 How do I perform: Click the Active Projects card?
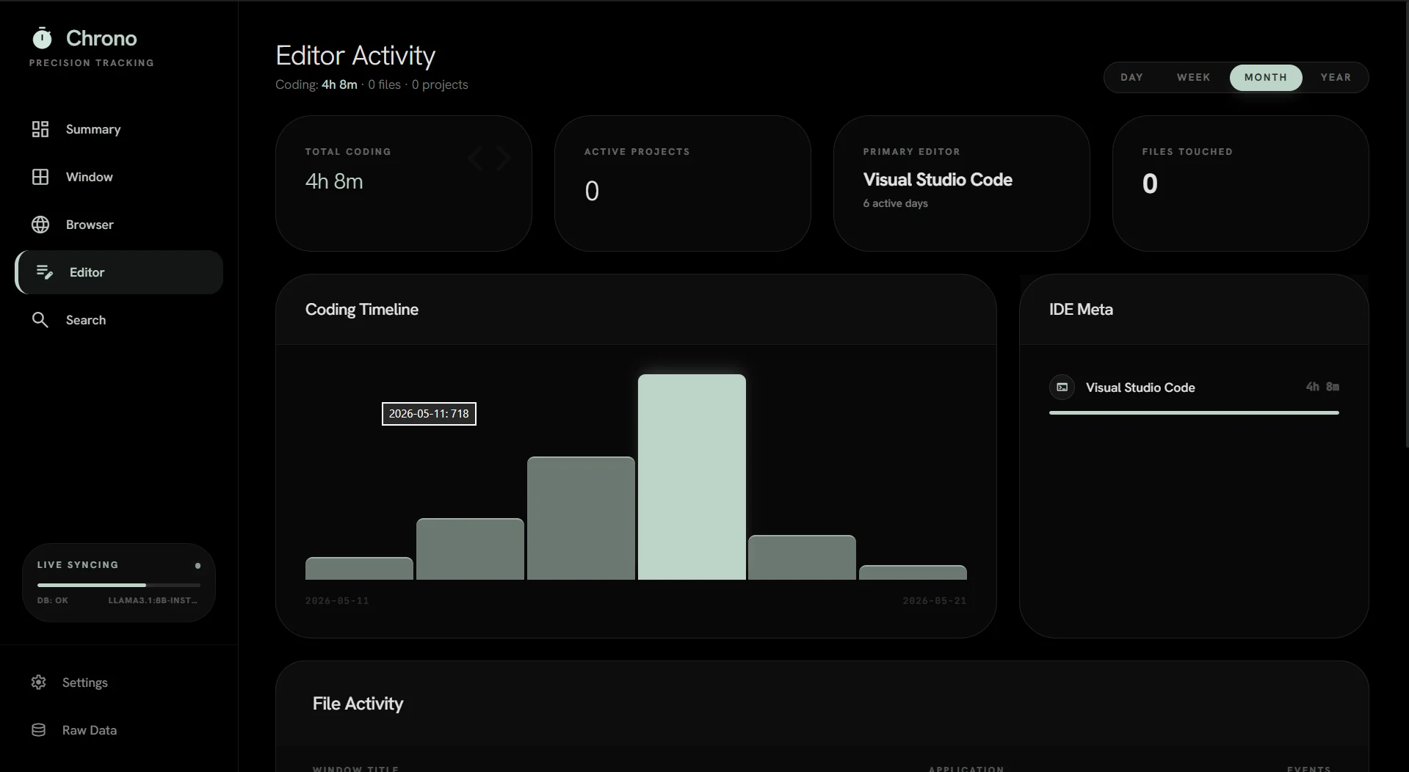click(683, 183)
